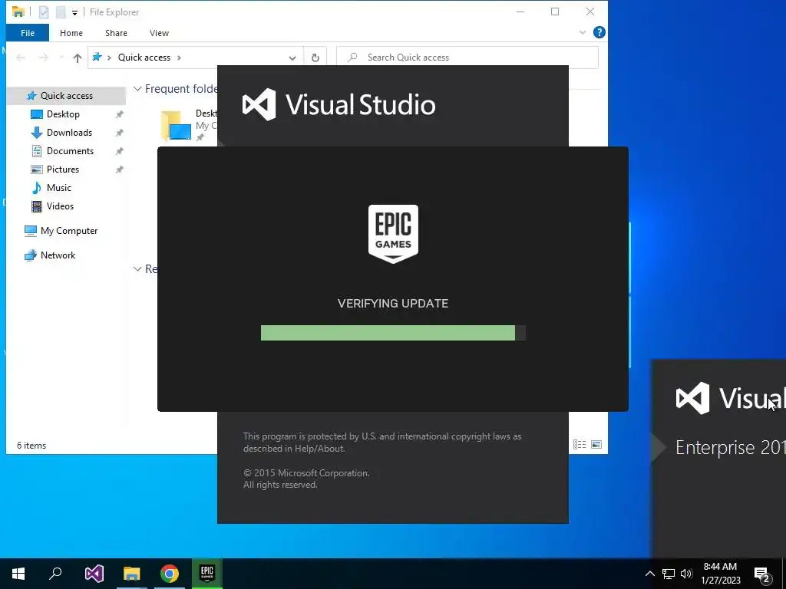The height and width of the screenshot is (589, 786).
Task: Click the New folder quick access icon
Action: tap(61, 12)
